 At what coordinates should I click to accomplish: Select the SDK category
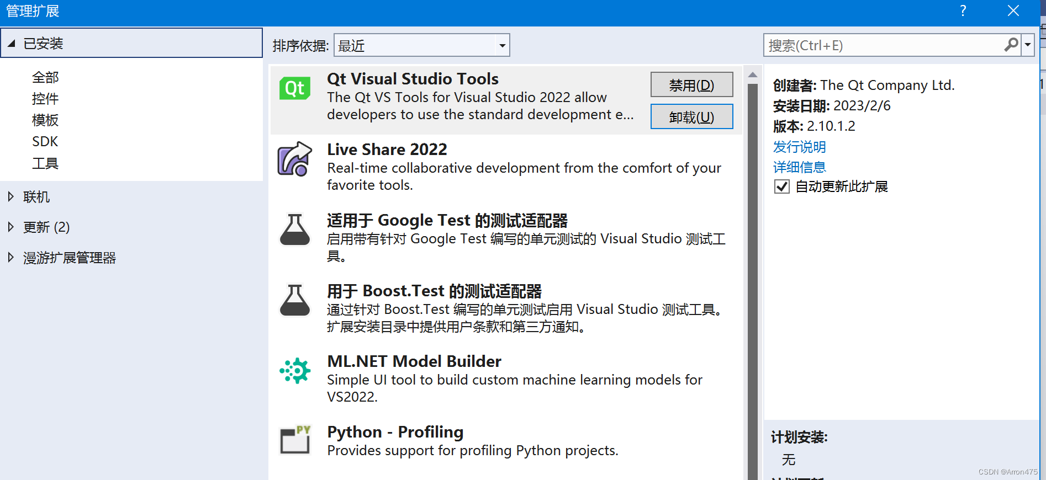(45, 142)
